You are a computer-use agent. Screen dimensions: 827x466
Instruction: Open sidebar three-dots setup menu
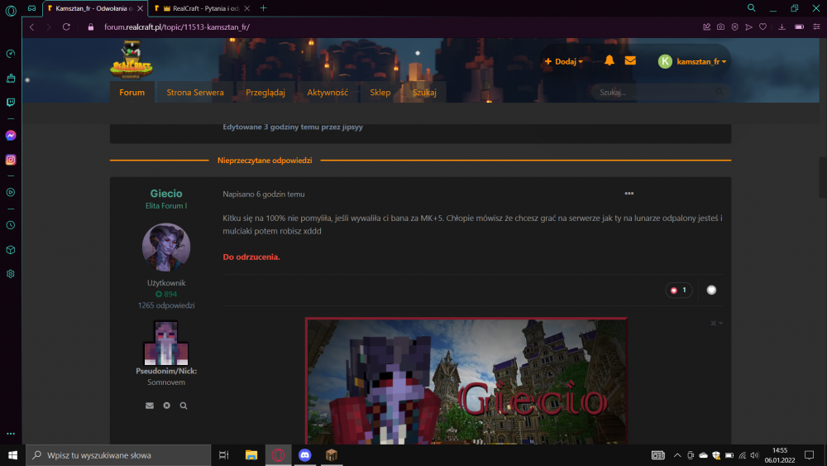11,434
